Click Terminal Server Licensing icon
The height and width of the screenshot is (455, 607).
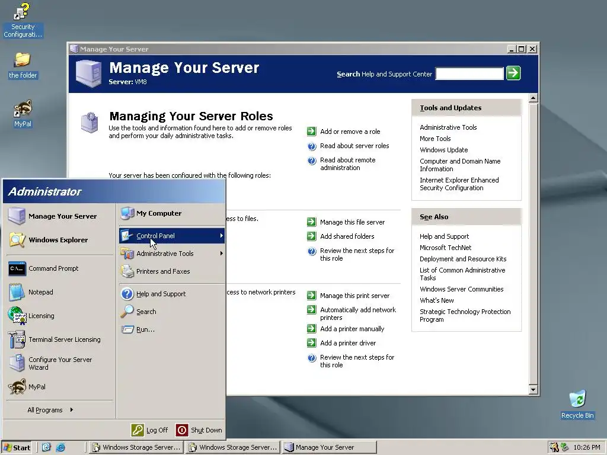tap(17, 339)
